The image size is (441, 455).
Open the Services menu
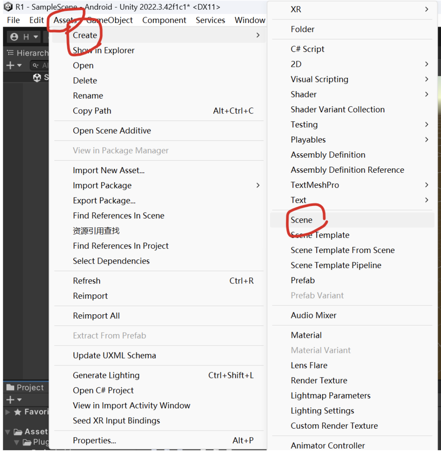tap(210, 20)
